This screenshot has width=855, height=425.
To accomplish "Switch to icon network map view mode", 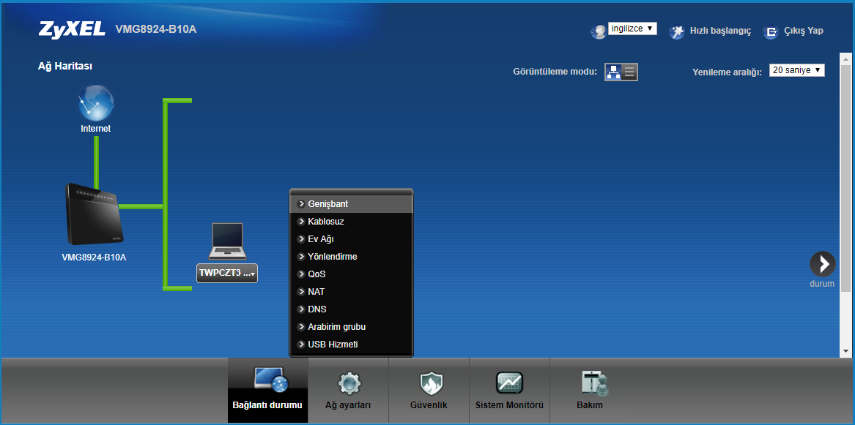I will click(x=613, y=72).
